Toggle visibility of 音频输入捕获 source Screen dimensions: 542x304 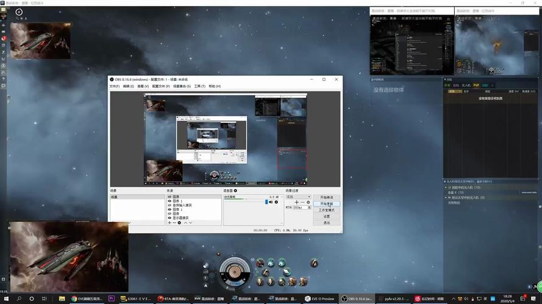click(x=169, y=206)
